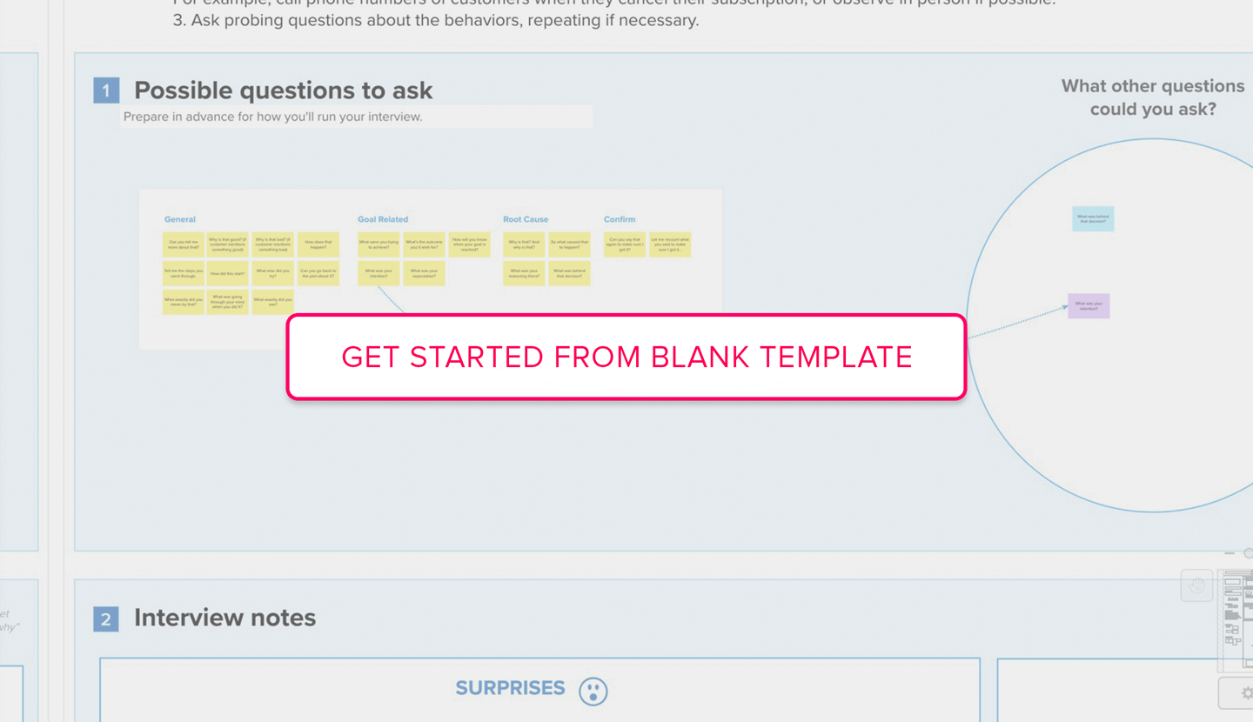
Task: Open the settings gear icon
Action: coord(1245,693)
